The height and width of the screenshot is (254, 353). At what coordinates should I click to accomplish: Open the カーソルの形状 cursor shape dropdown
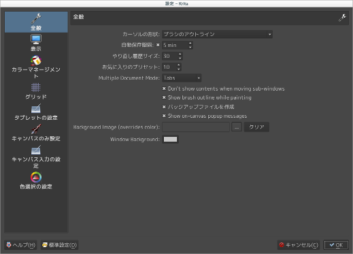pos(217,34)
